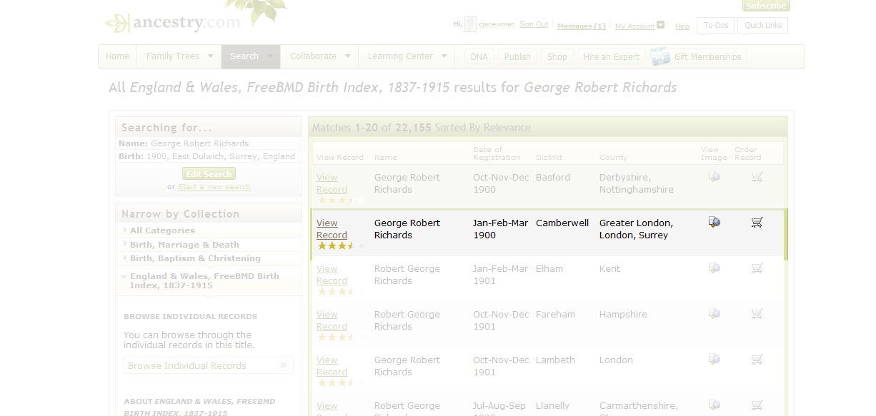Open the DNA section

(479, 57)
